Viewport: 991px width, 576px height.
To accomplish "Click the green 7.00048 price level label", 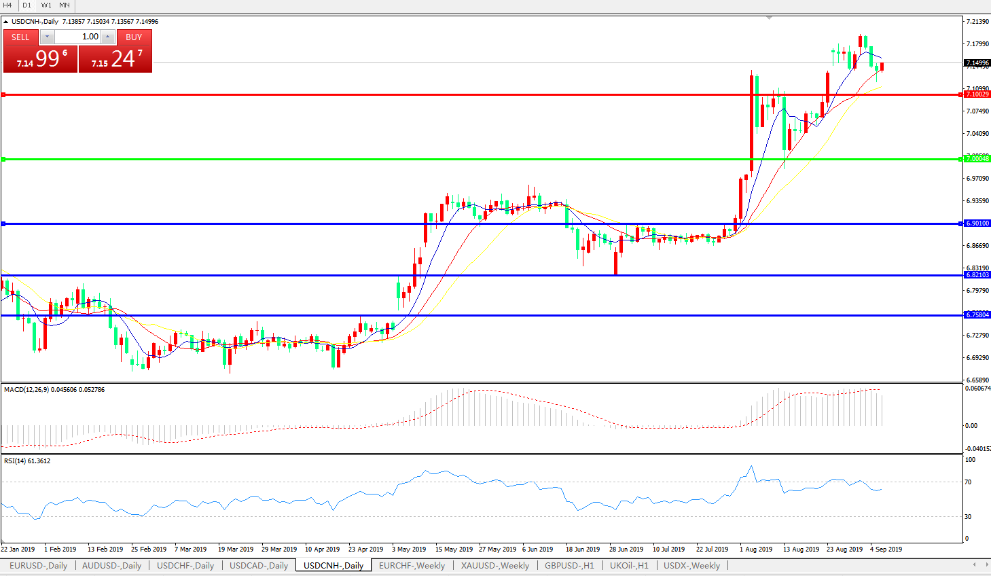I will pyautogui.click(x=977, y=159).
